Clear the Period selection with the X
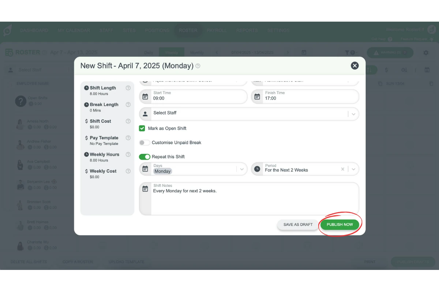The width and height of the screenshot is (439, 293). coord(343,169)
